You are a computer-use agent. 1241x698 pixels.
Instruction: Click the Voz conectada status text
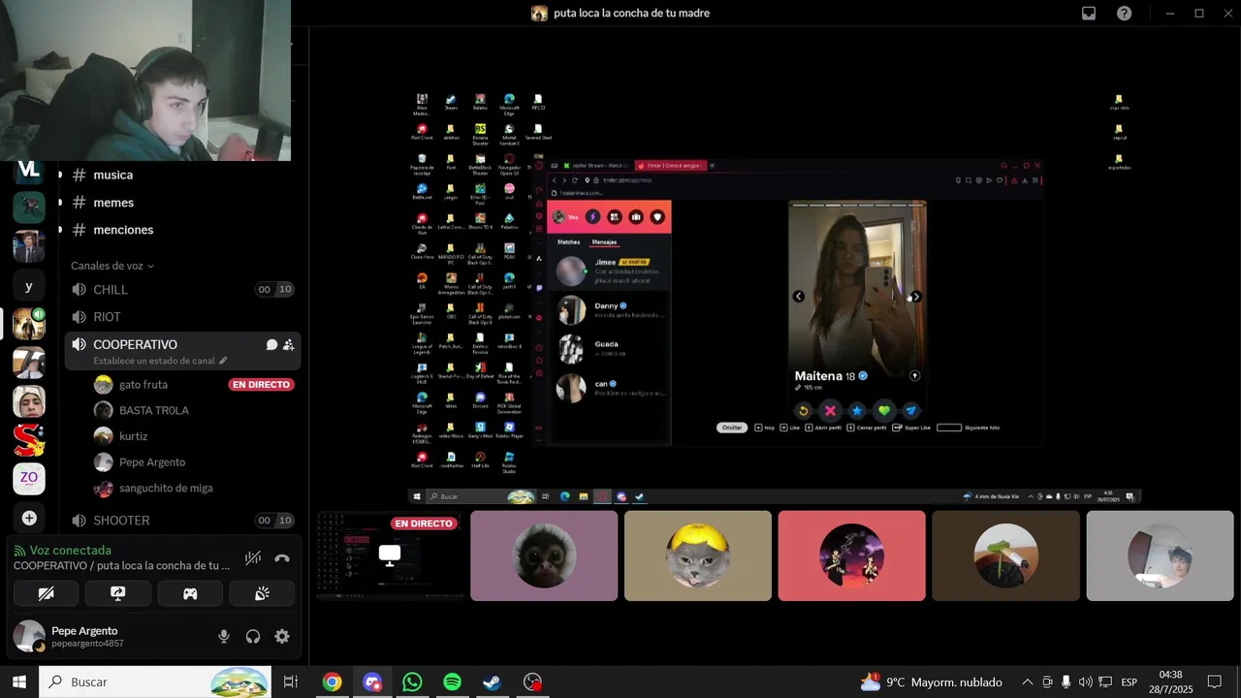tap(70, 550)
